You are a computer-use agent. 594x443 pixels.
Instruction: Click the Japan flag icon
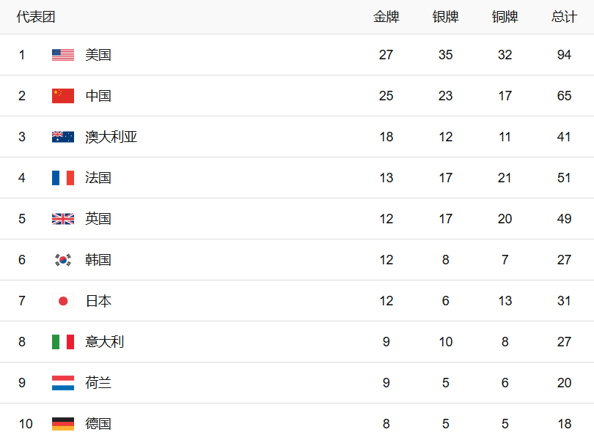click(x=63, y=301)
